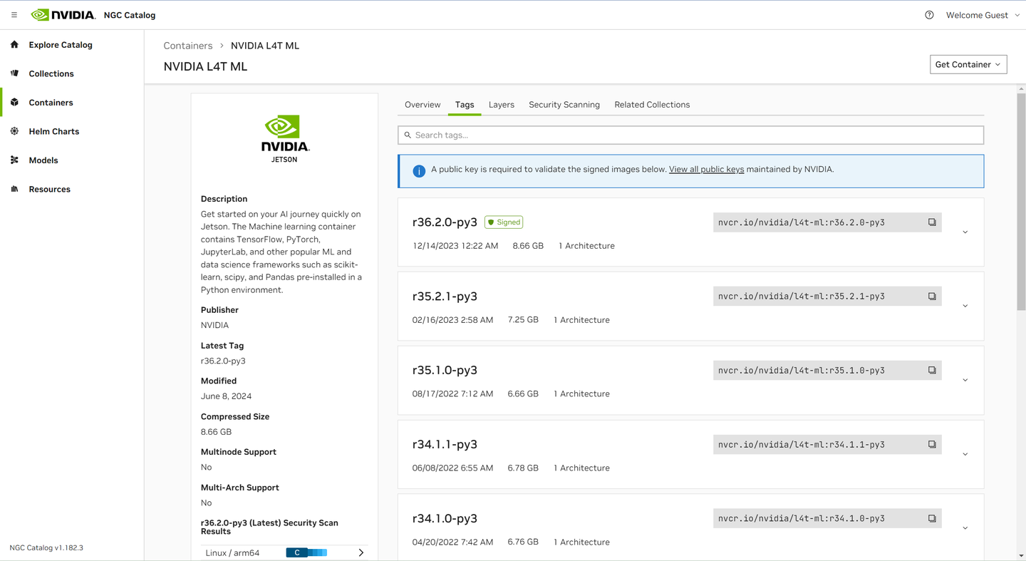Click the hamburger menu icon
This screenshot has width=1026, height=561.
(14, 14)
